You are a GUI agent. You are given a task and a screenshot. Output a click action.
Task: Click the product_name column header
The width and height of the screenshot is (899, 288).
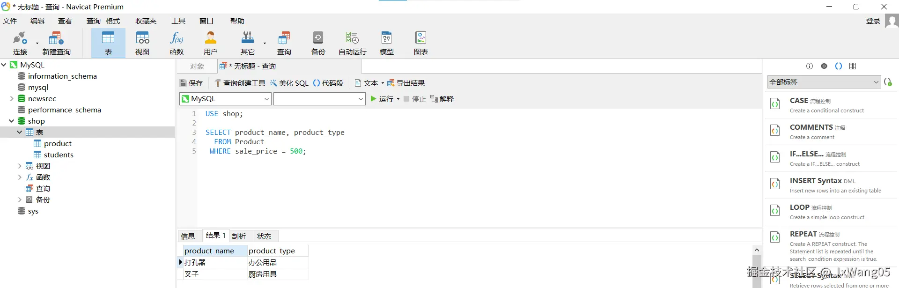pyautogui.click(x=215, y=251)
